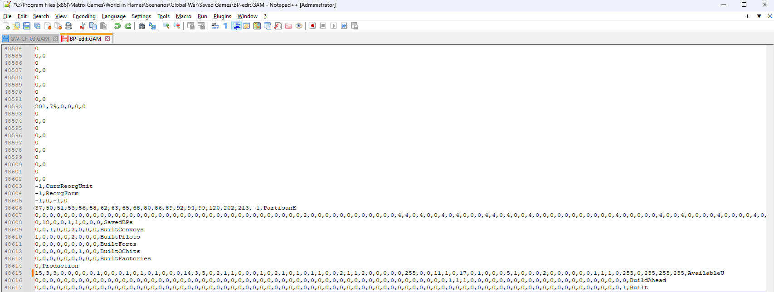The image size is (774, 292).
Task: Open the user defined language dialog icon
Action: (247, 26)
